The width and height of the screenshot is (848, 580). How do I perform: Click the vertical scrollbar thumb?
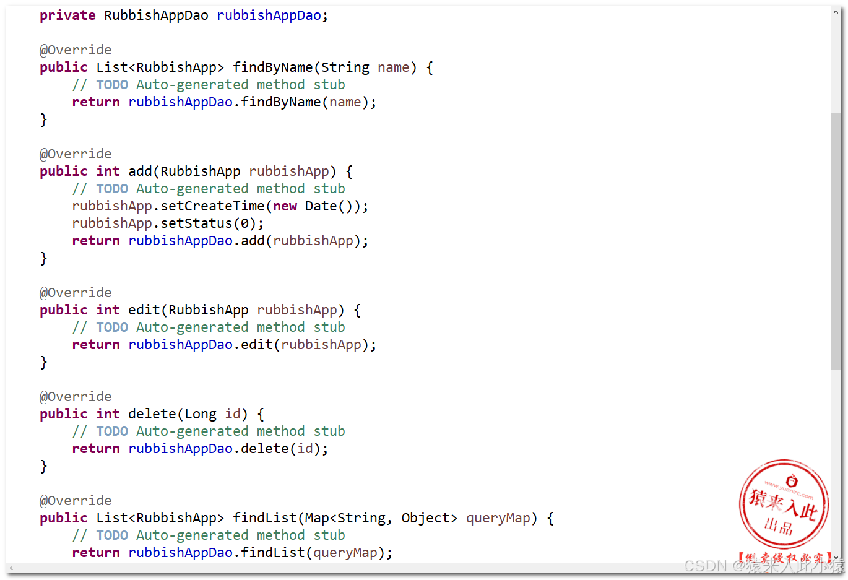836,241
